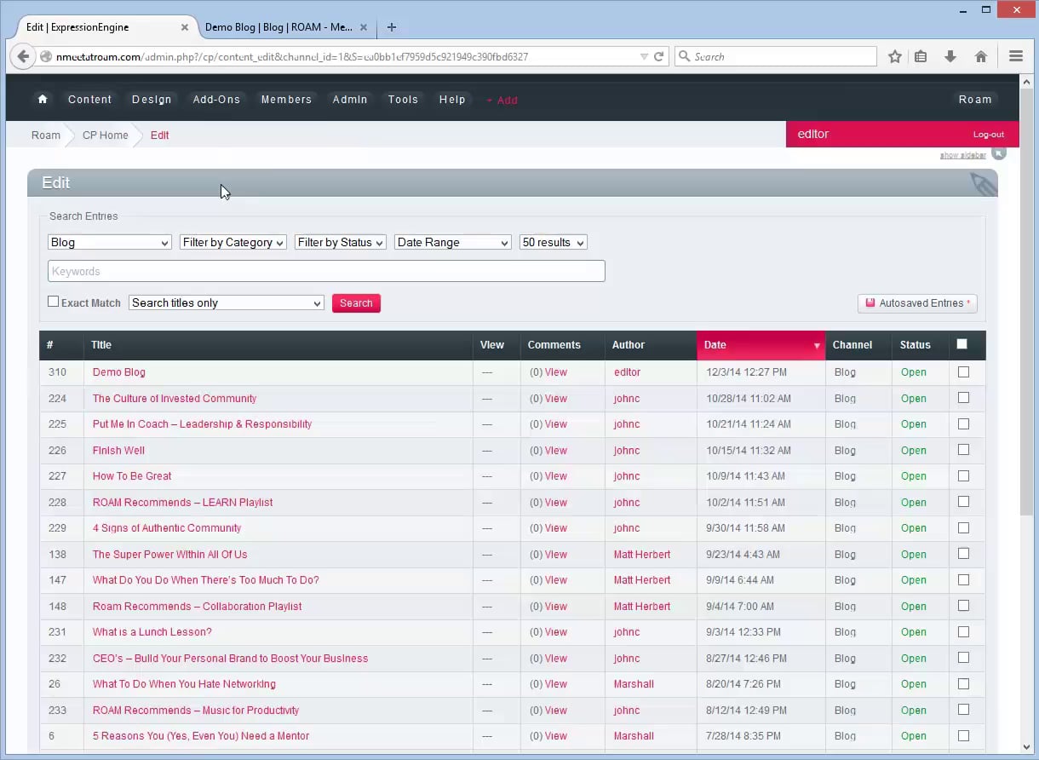Open the Blog channel dropdown

(110, 243)
